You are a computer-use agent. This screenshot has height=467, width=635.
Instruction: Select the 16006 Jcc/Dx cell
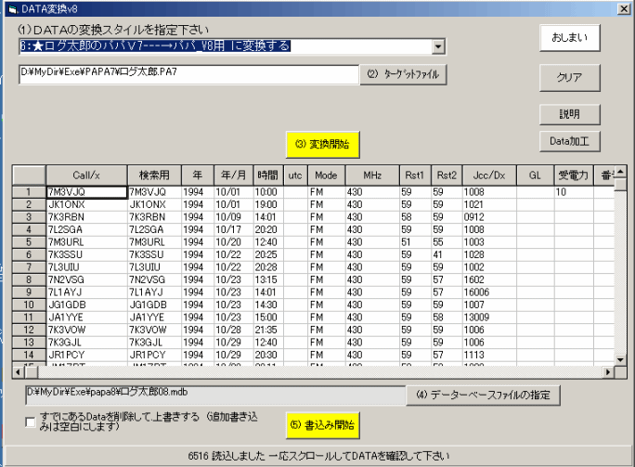489,292
